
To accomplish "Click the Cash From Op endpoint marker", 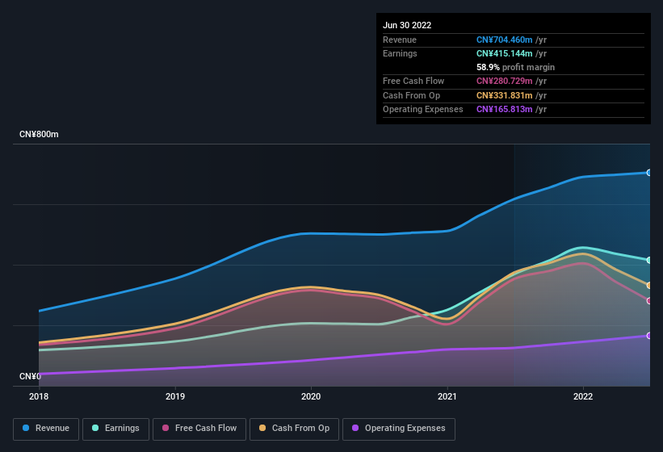I will 649,286.
